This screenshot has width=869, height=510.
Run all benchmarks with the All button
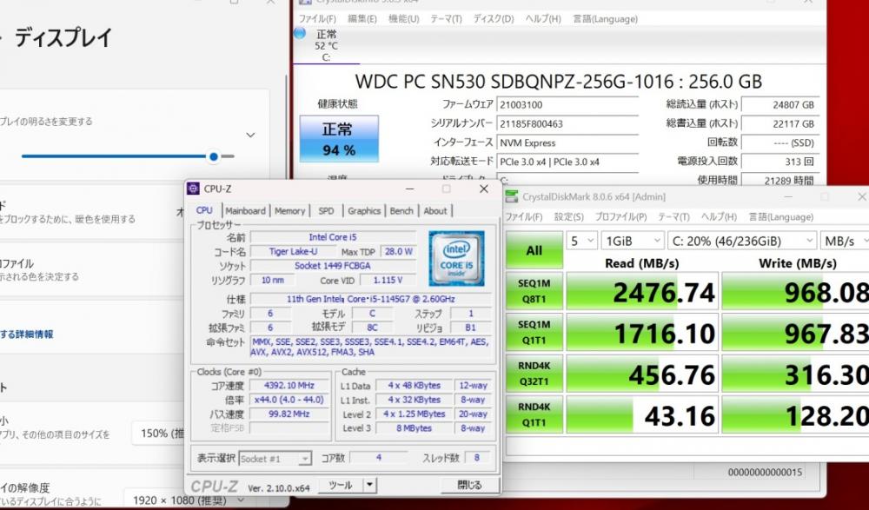click(534, 250)
